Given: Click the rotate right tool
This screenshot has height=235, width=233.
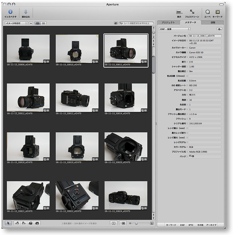Looking at the screenshot, I should [24, 223].
